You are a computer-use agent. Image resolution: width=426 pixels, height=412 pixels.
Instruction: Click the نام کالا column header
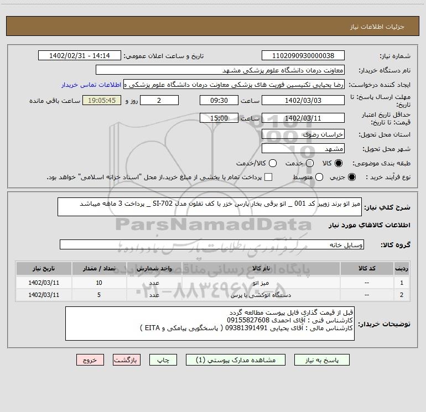click(261, 268)
